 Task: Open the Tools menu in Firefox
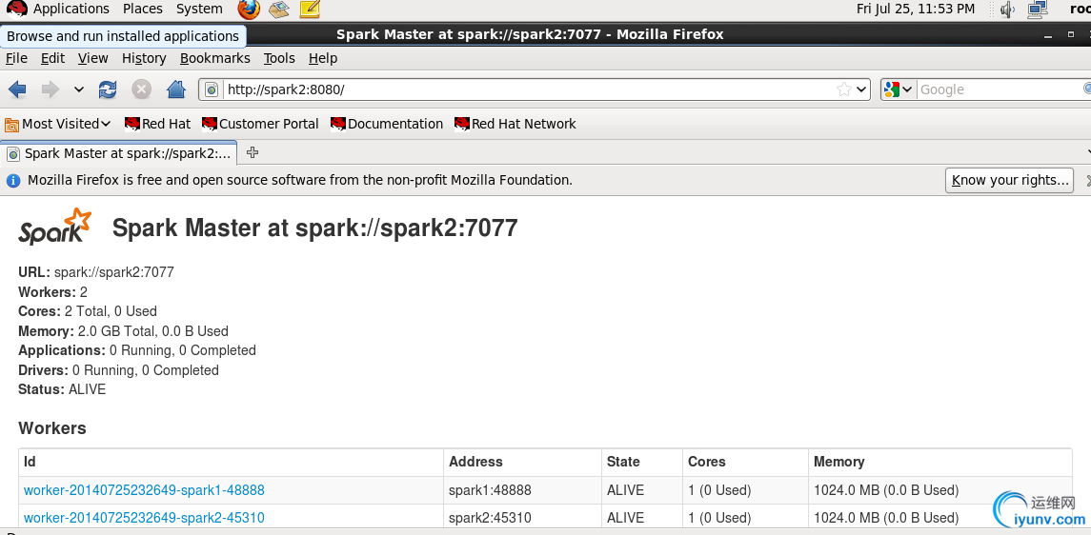coord(279,58)
